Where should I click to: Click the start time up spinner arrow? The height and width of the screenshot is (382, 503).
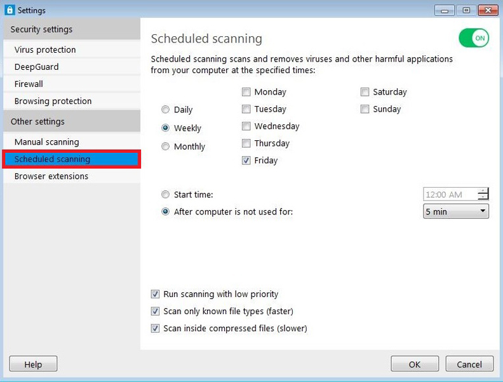[x=484, y=191]
